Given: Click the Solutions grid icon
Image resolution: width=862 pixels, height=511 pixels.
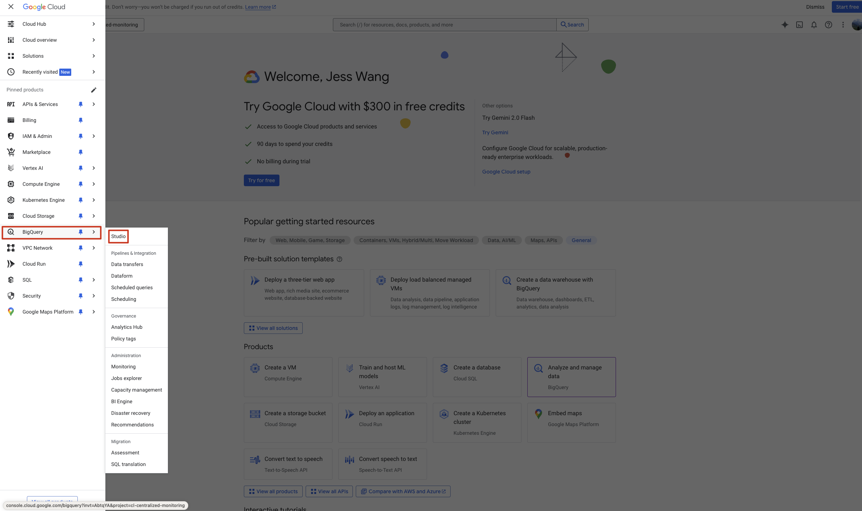Looking at the screenshot, I should coord(11,56).
